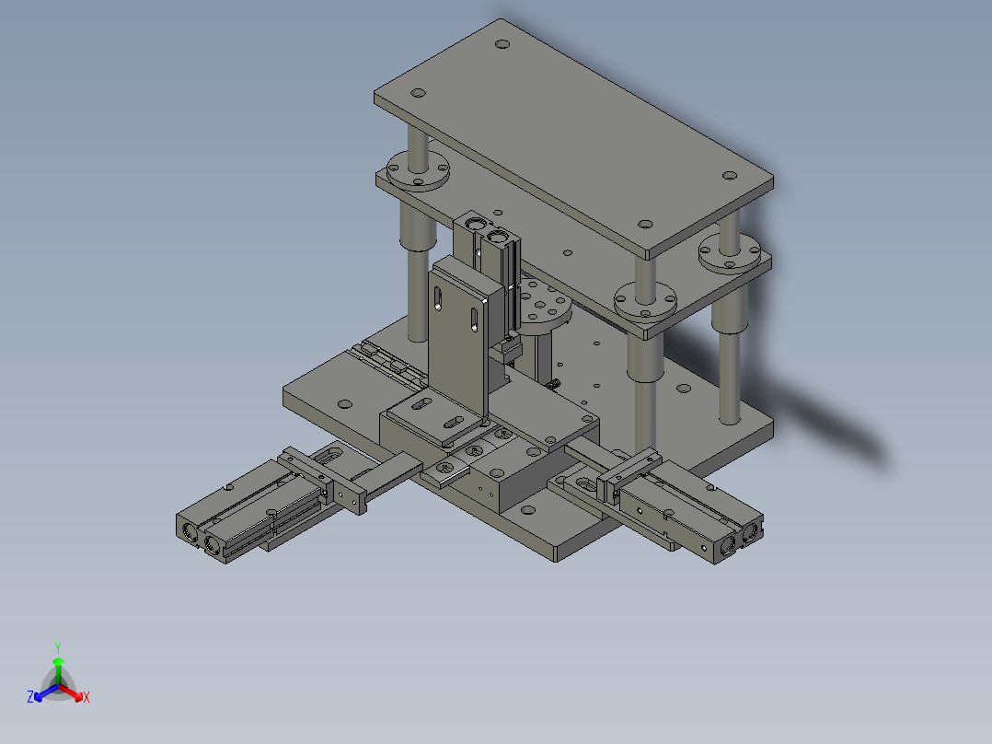Click the flange bearing at left corner of middle plate
This screenshot has height=744, width=992.
coord(418,170)
